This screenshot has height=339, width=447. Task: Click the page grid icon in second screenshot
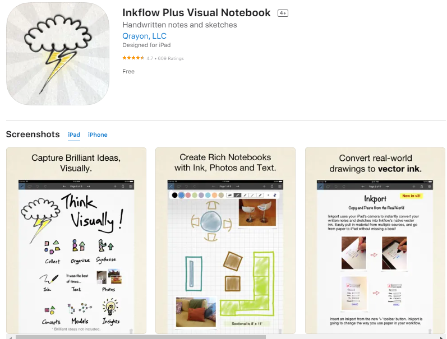coord(280,186)
